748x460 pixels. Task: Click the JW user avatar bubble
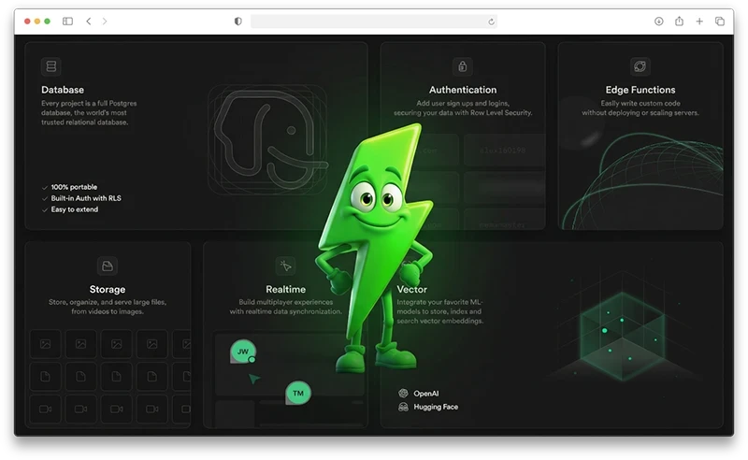[243, 352]
